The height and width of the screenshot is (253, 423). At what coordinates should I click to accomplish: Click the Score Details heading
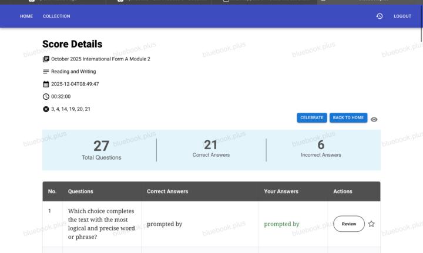point(72,44)
